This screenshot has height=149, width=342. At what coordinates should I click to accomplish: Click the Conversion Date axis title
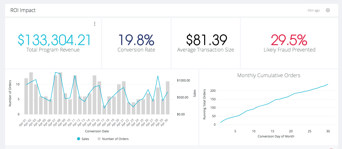point(97,131)
